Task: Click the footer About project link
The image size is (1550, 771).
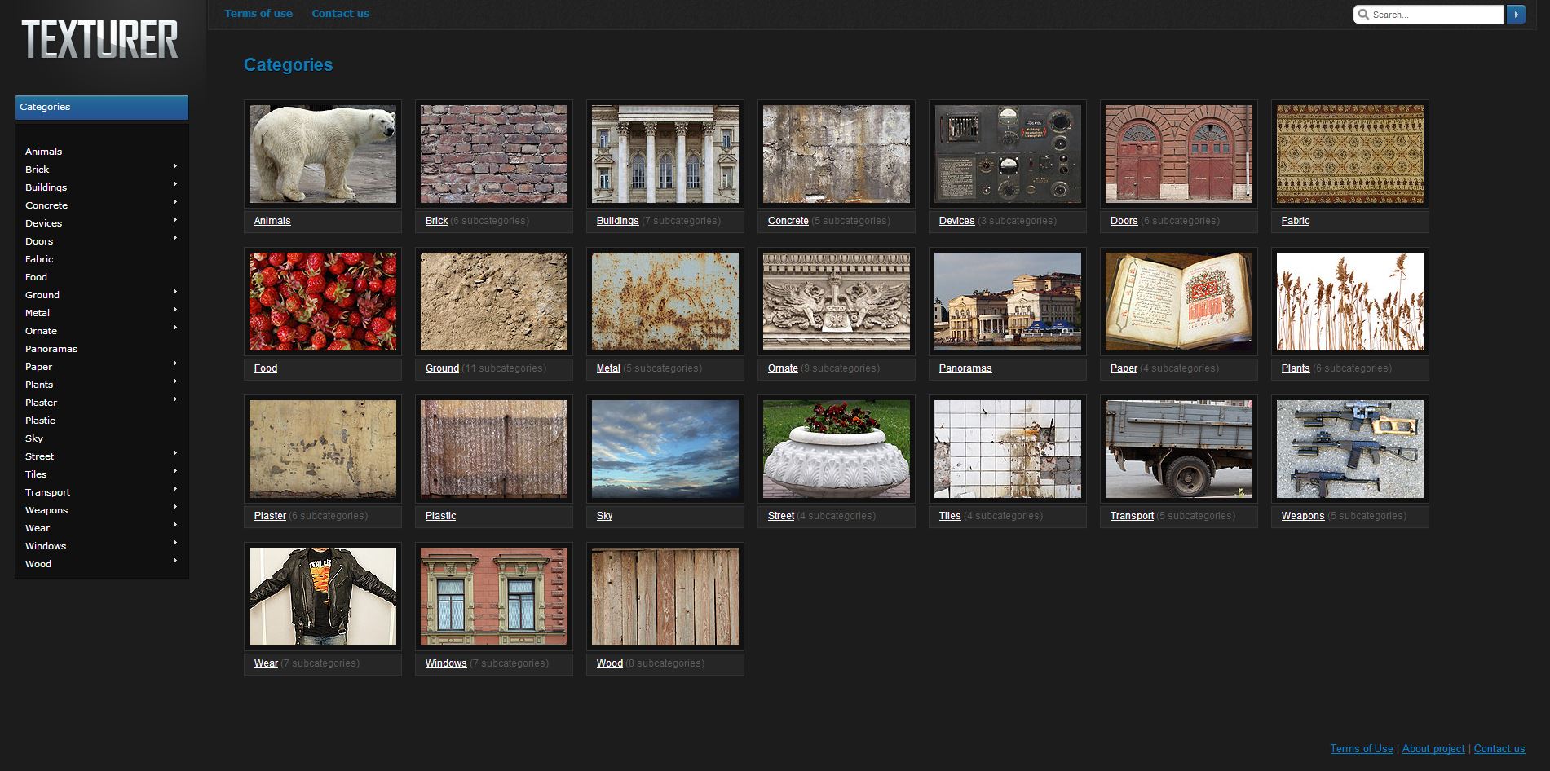Action: (x=1433, y=749)
